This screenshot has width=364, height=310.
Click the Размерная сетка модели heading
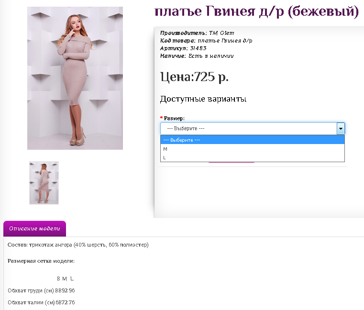41,261
